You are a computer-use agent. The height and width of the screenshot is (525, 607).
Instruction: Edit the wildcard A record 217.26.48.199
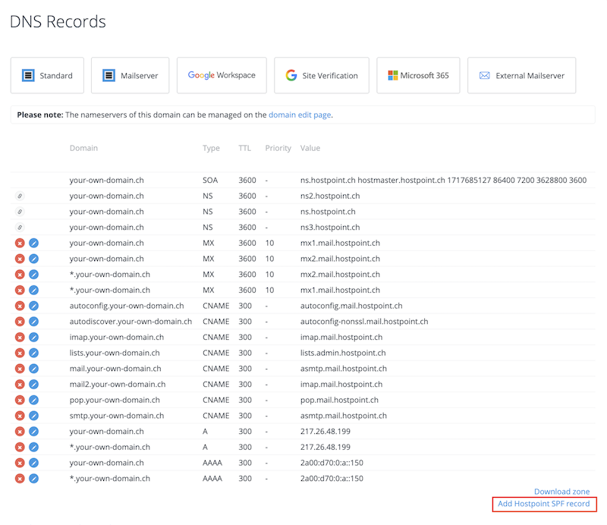point(34,447)
